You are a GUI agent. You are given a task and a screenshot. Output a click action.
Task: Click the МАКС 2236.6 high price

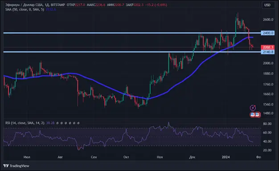pos(96,5)
